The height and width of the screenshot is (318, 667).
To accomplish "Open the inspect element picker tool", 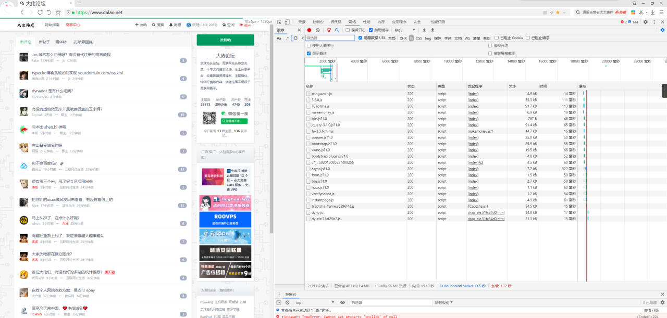I will coord(279,22).
